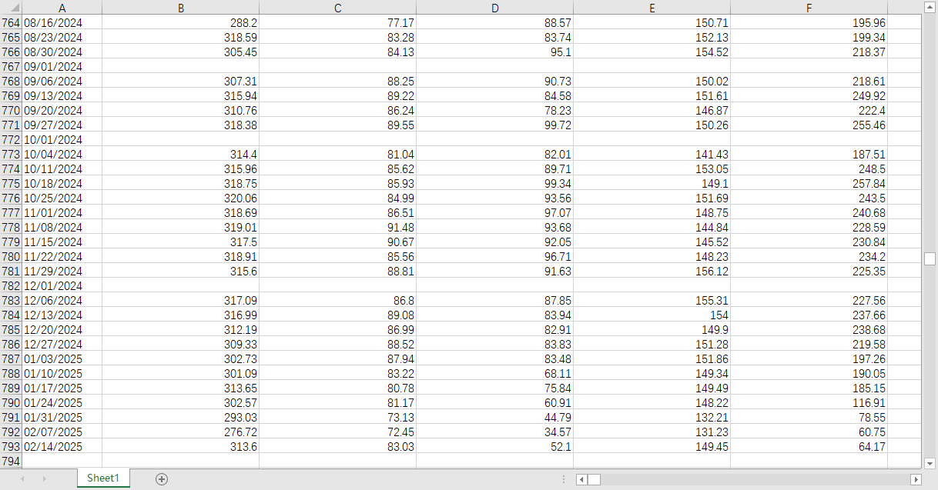
Task: Go to the previous sheet arrow
Action: pyautogui.click(x=22, y=478)
